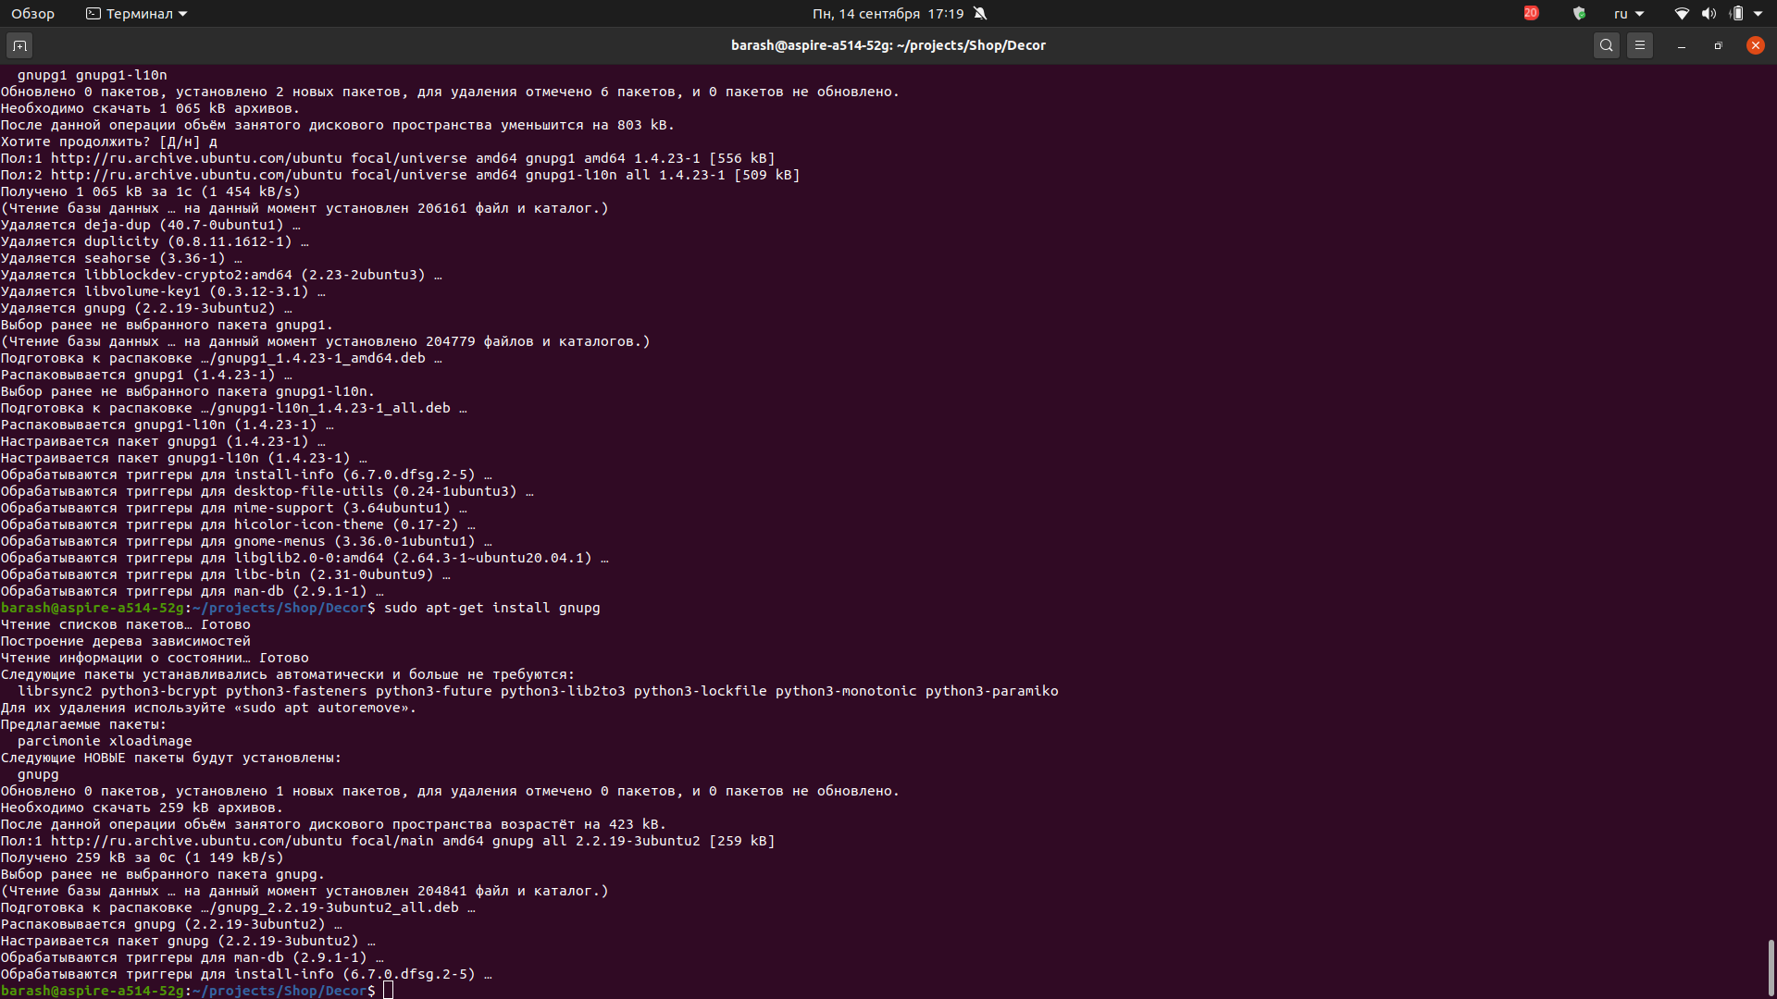
Task: Open the terminal search icon
Action: [1607, 45]
